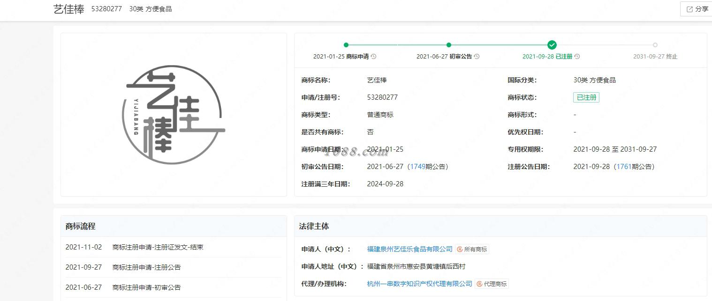Click the 是否共有商标 value 否
The width and height of the screenshot is (712, 301).
tap(370, 132)
